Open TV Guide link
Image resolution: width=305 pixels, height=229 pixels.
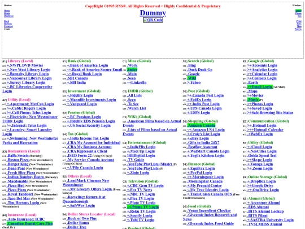pyautogui.click(x=136, y=159)
